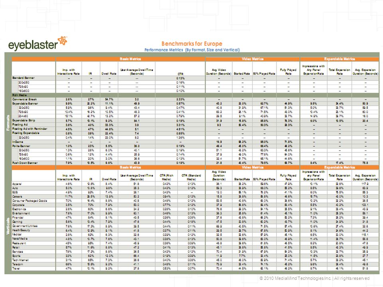Click 'Basic Metrics' header of the Formats table
The width and height of the screenshot is (383, 287).
click(x=130, y=59)
